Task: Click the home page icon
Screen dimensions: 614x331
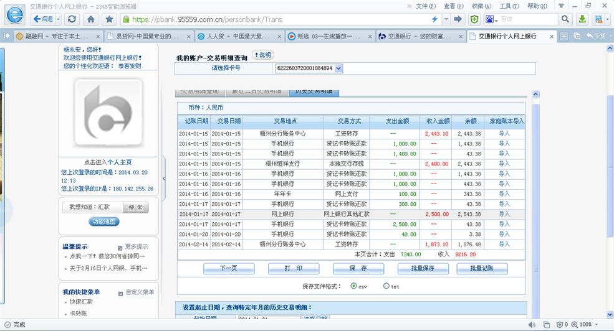Action: 91,19
